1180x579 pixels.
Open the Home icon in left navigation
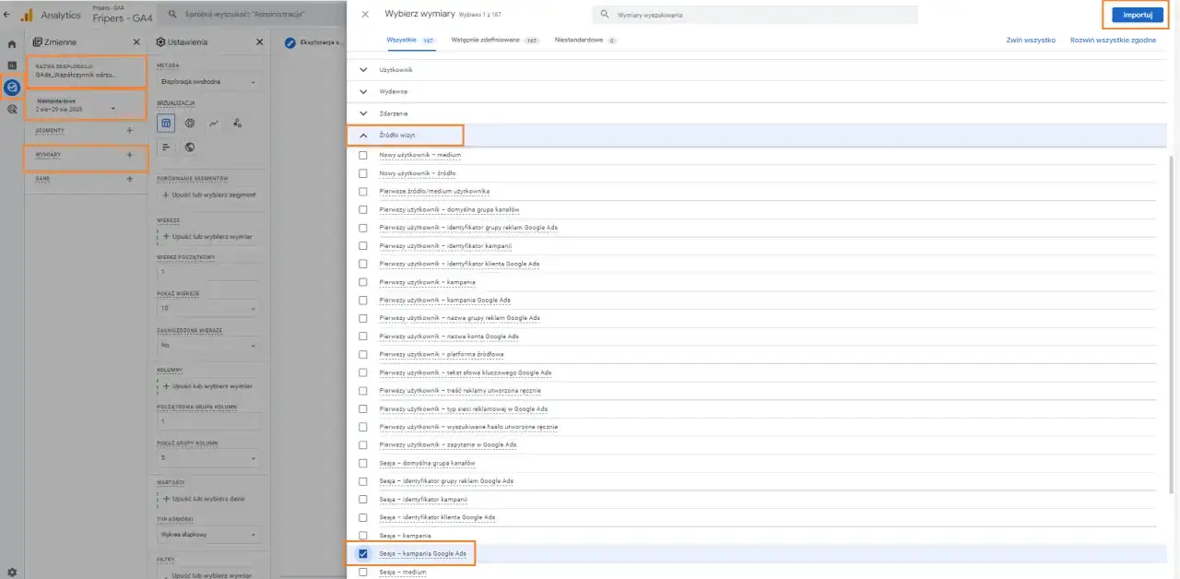(x=10, y=42)
